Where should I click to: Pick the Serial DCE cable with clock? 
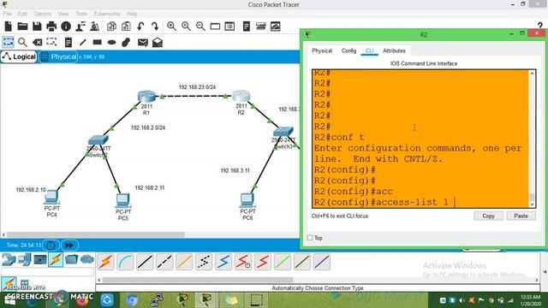pyautogui.click(x=243, y=262)
